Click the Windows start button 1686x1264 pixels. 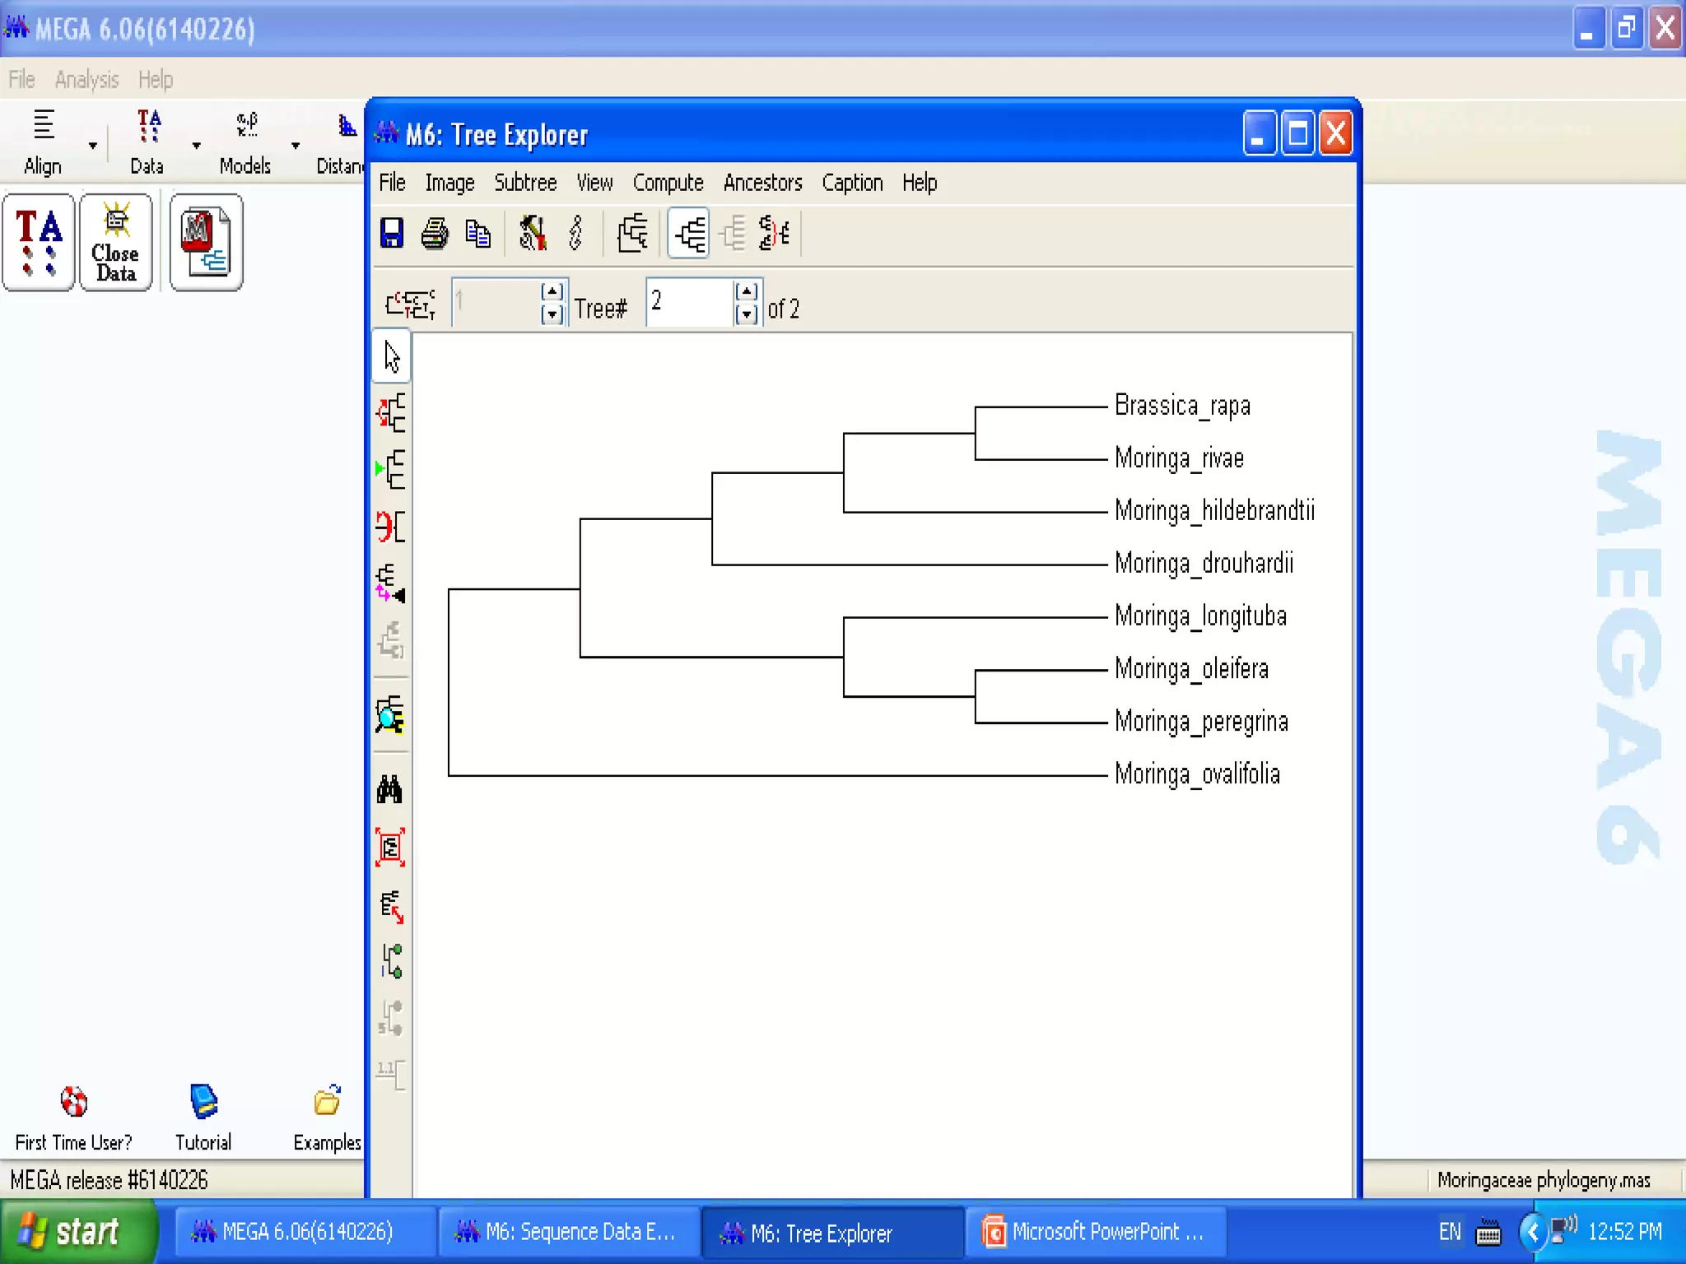(78, 1232)
